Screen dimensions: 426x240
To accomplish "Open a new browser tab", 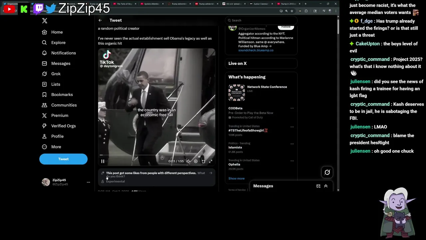I will point(306,4).
